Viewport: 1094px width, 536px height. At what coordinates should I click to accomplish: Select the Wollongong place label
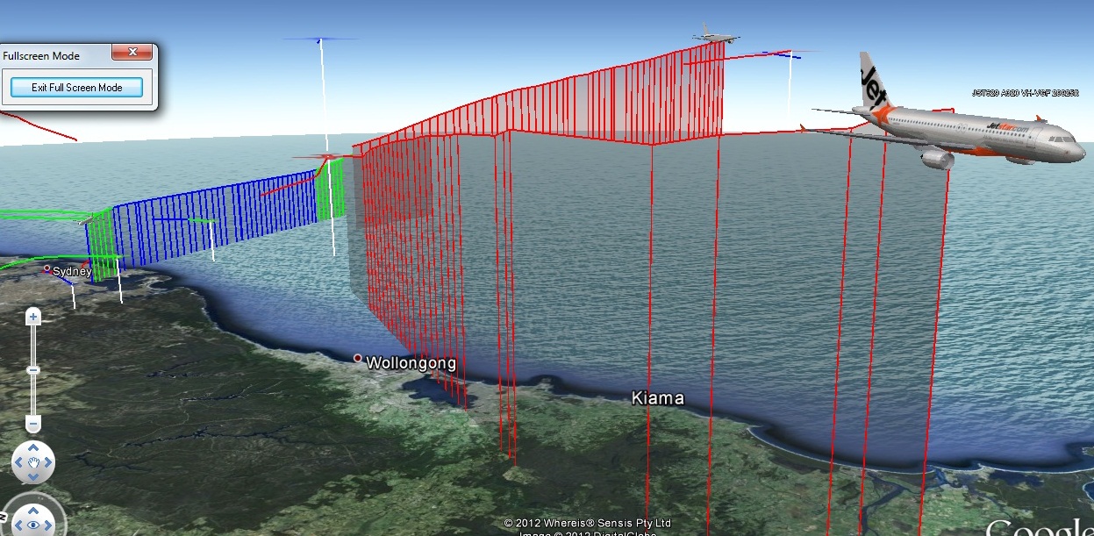pos(411,362)
